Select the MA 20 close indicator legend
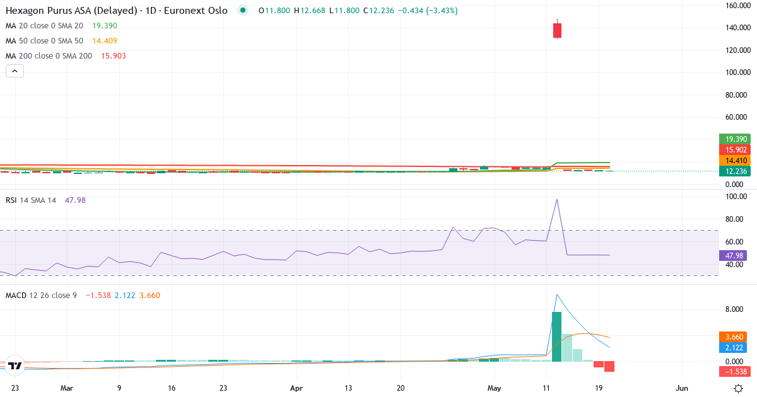Screen dimensions: 757x397 61,25
